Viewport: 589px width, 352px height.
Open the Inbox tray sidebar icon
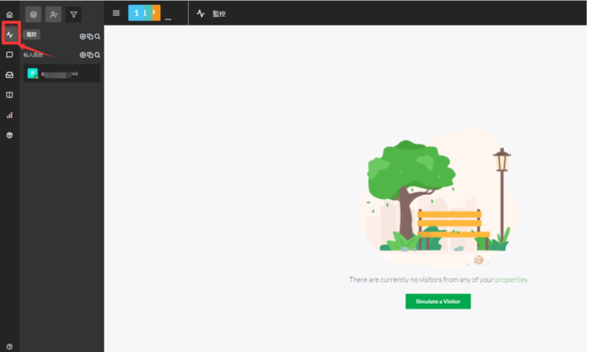click(9, 75)
